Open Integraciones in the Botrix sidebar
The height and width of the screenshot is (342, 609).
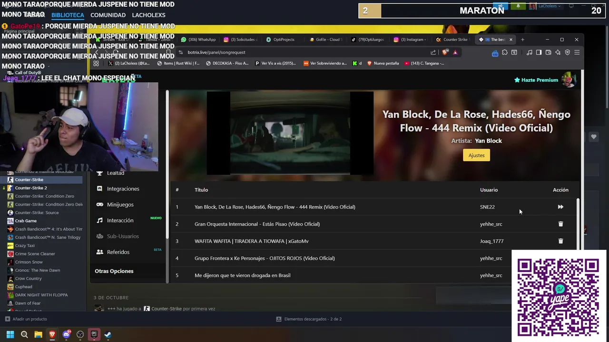123,189
